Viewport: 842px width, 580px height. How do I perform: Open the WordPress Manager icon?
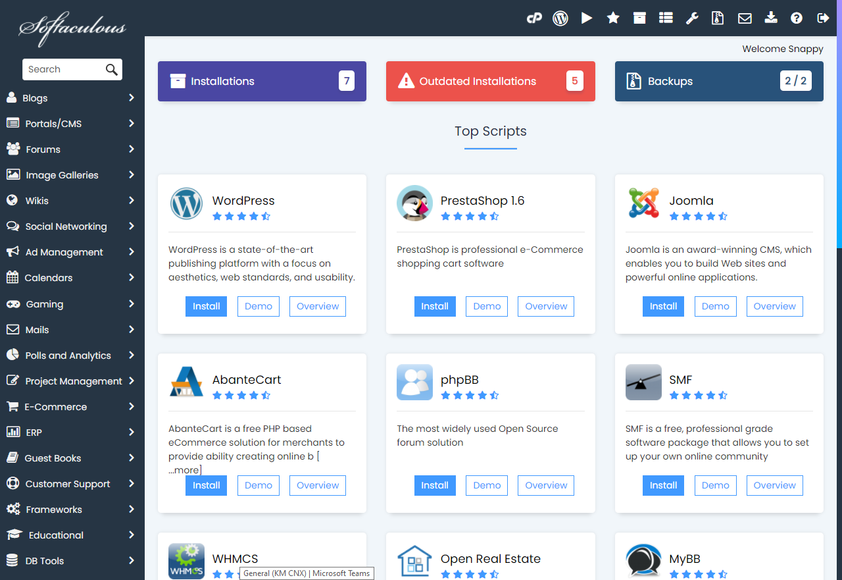560,18
